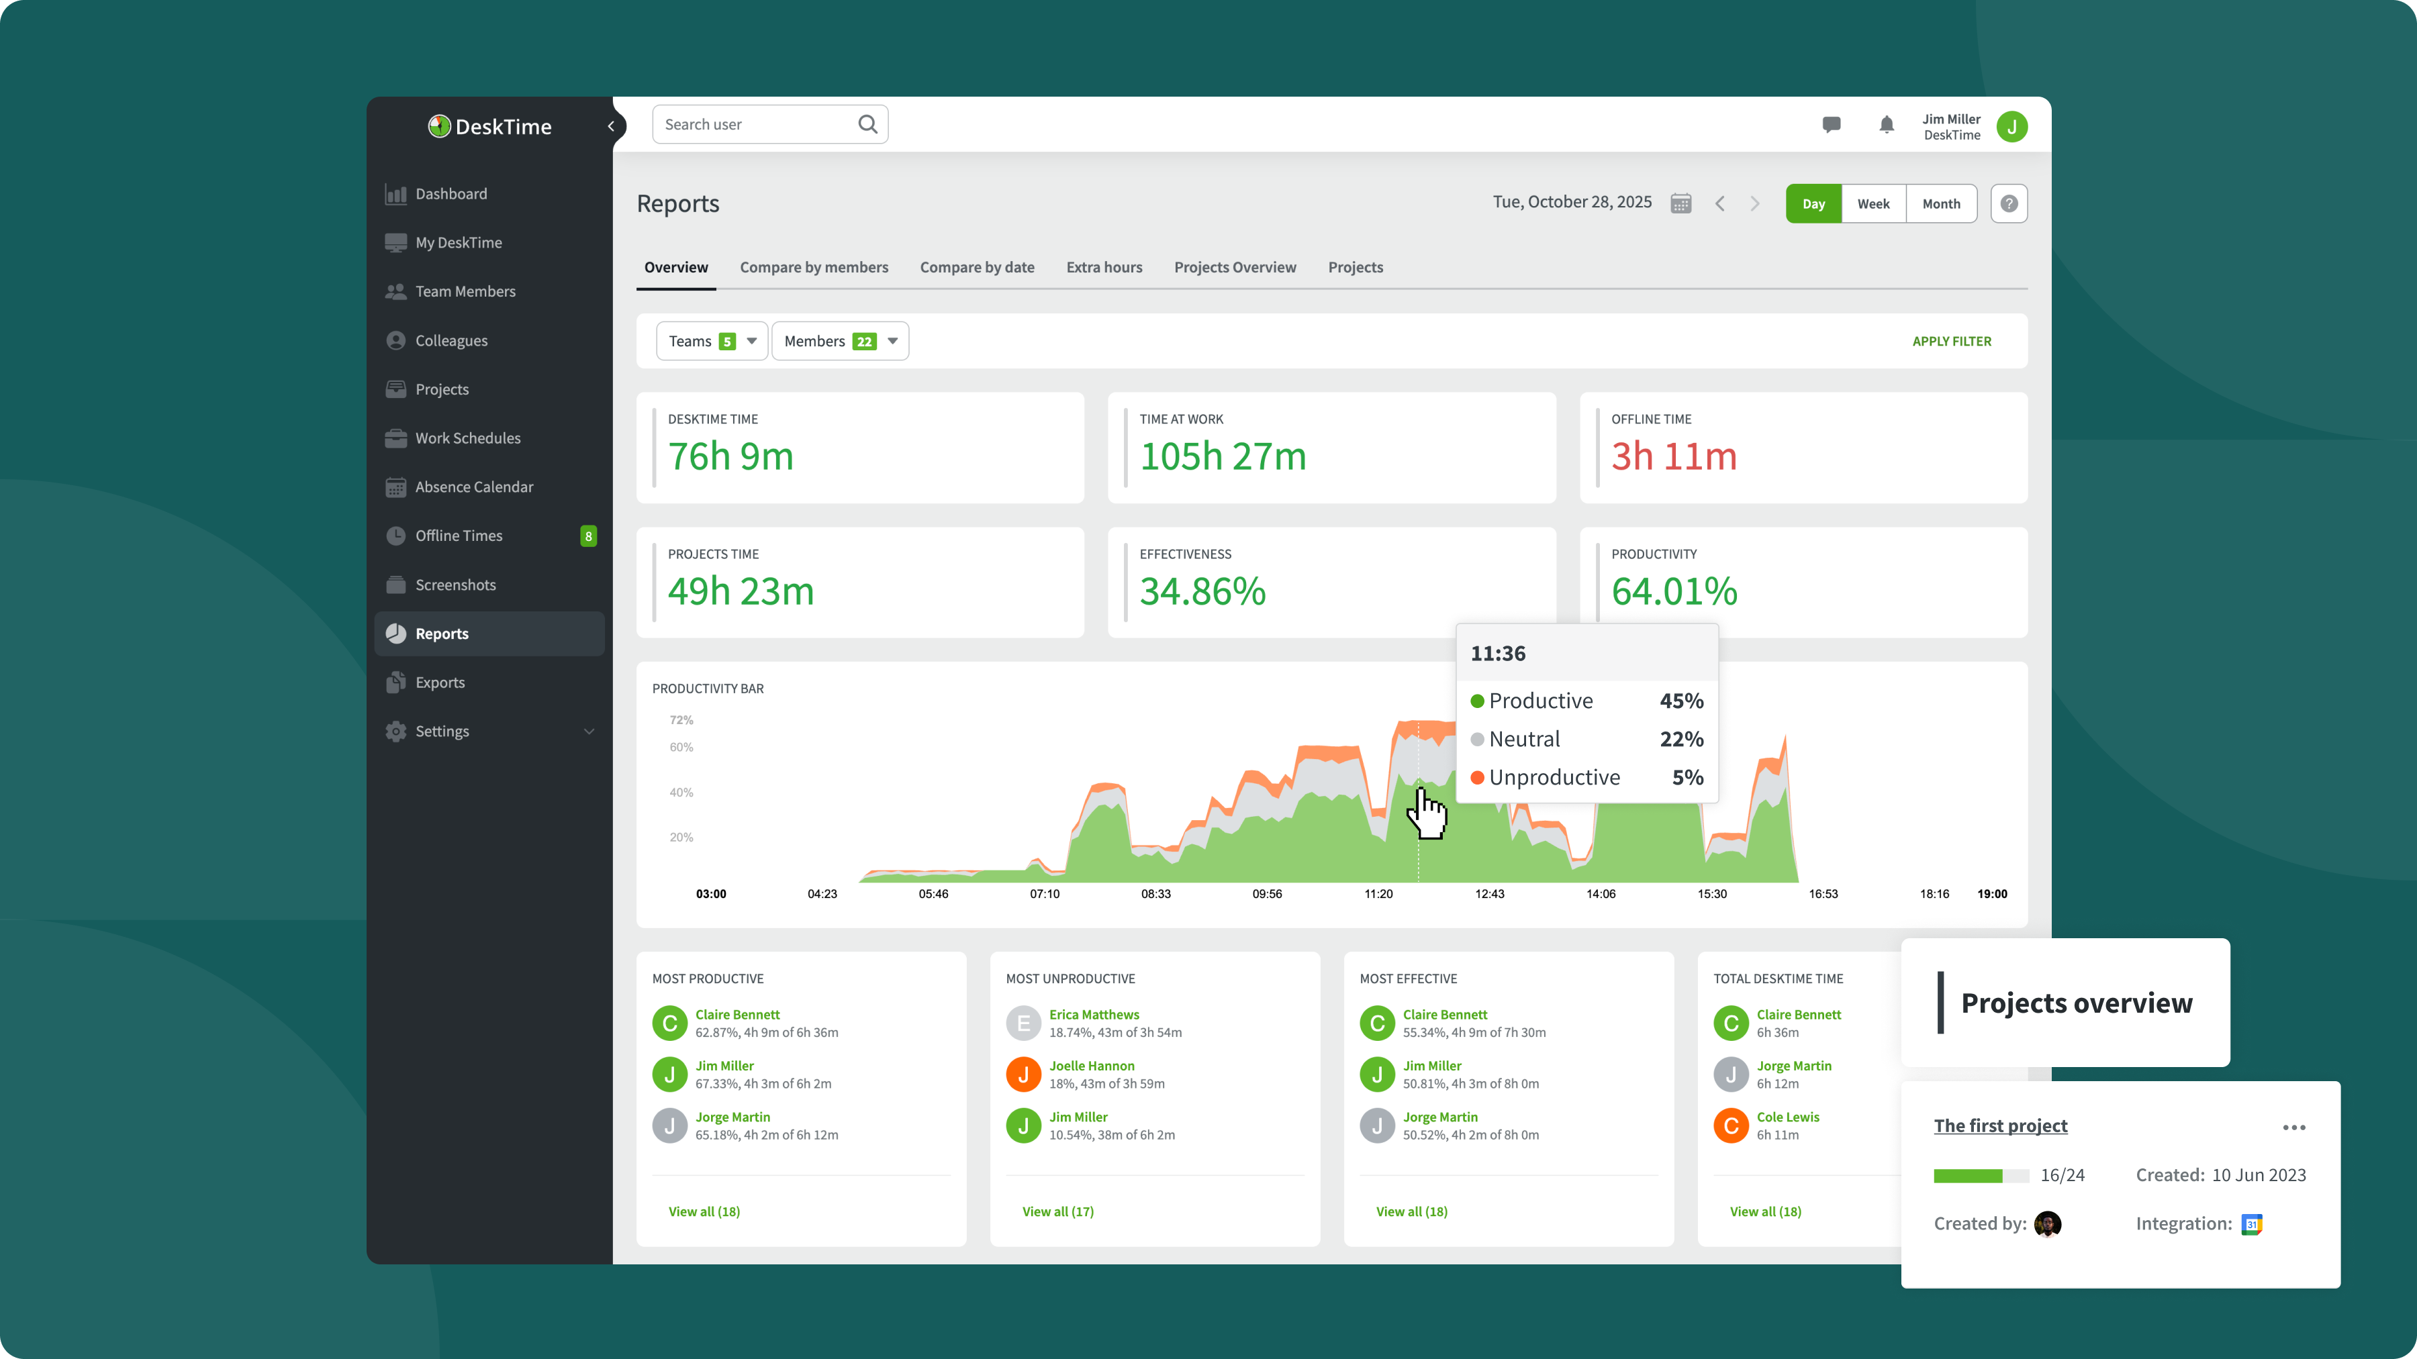
Task: Click the first project's progress bar
Action: 1980,1176
